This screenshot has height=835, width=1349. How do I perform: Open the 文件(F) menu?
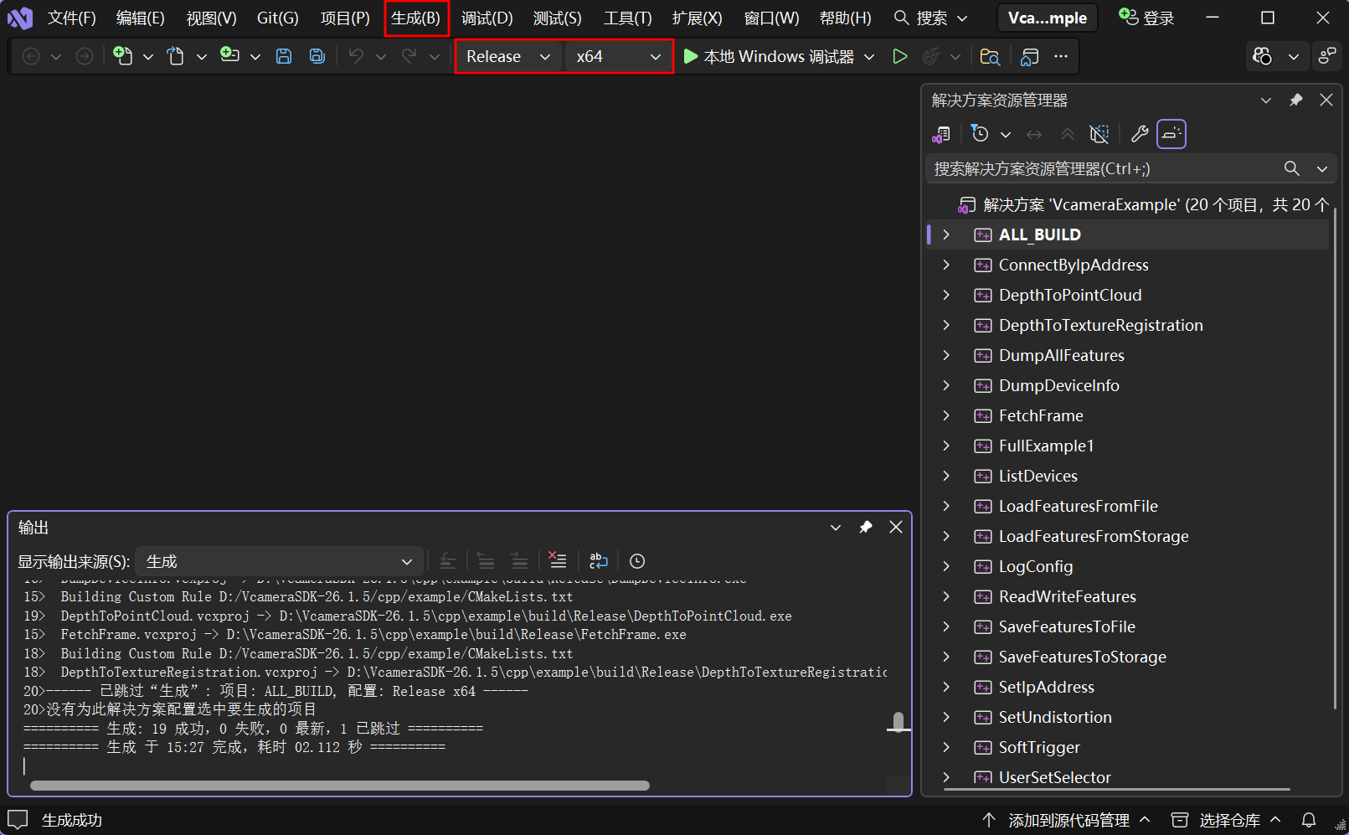coord(71,18)
